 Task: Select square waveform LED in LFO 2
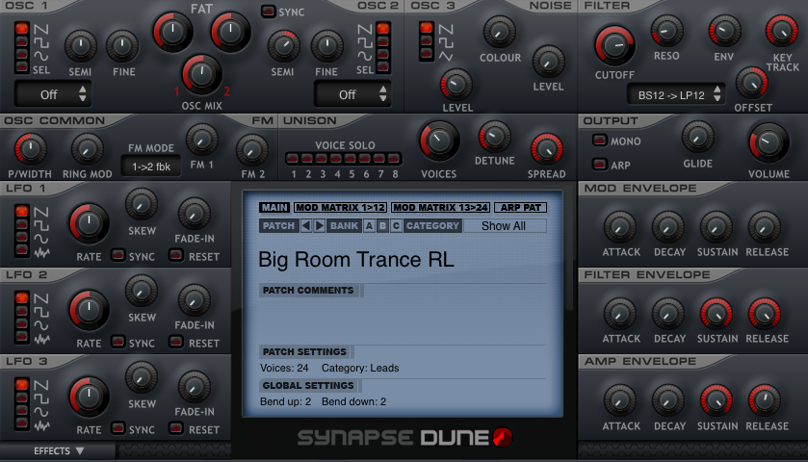coord(21,311)
